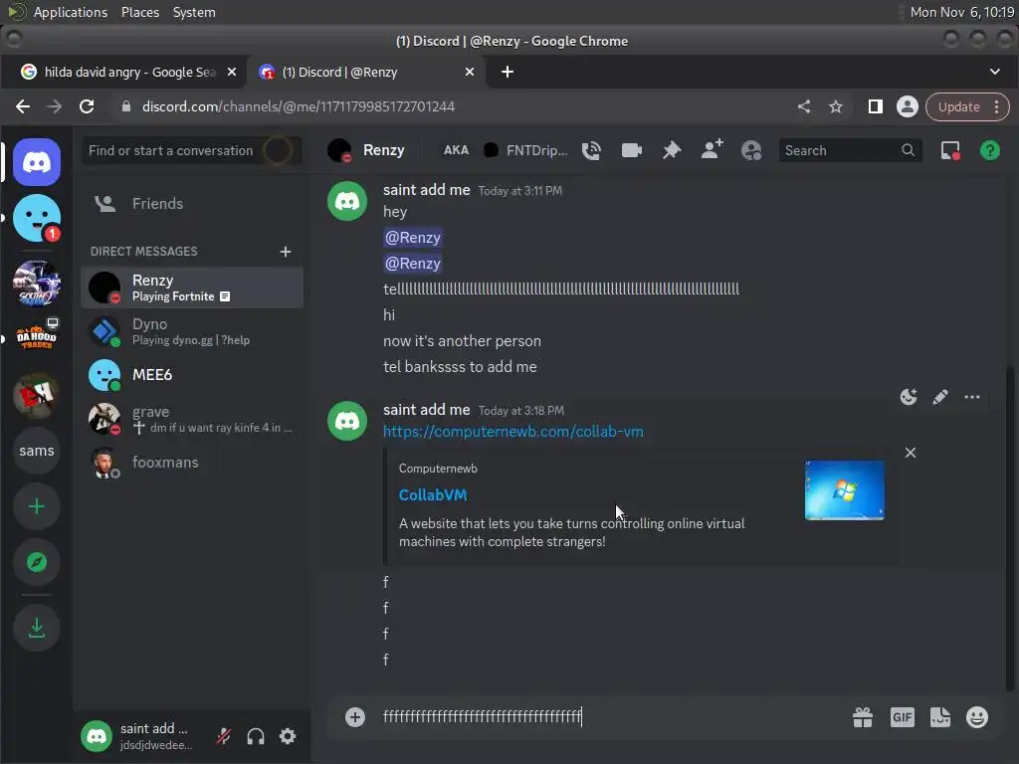Open the GIF picker
Screen dimensions: 1019x764
(902, 717)
